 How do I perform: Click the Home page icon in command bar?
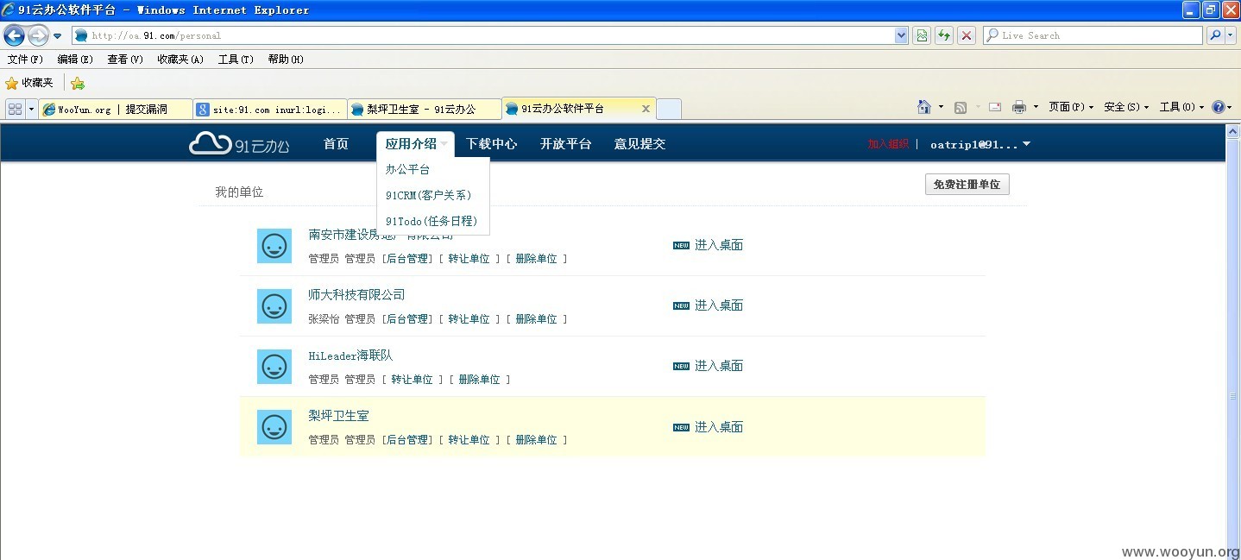click(x=924, y=107)
